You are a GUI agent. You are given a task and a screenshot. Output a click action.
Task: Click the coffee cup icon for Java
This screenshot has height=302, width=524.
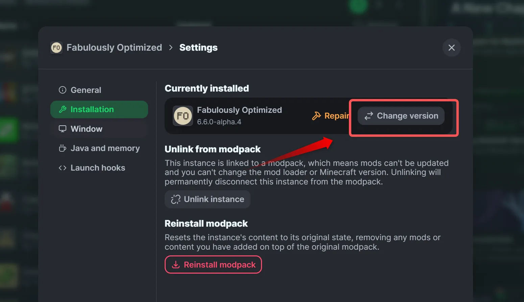click(x=63, y=148)
